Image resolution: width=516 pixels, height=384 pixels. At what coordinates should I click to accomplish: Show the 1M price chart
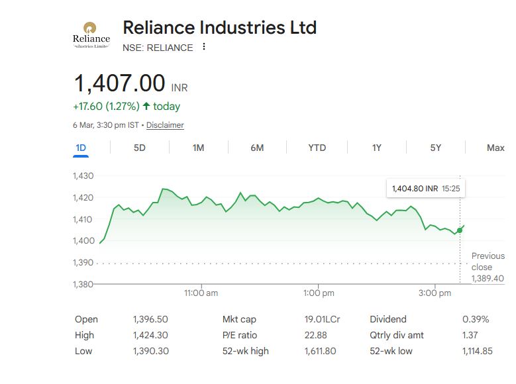(198, 148)
